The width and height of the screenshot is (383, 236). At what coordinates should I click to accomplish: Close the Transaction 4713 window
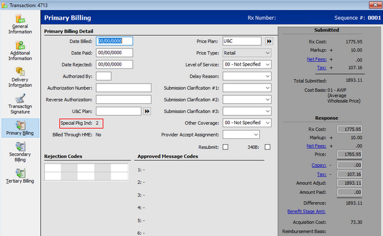(375, 5)
